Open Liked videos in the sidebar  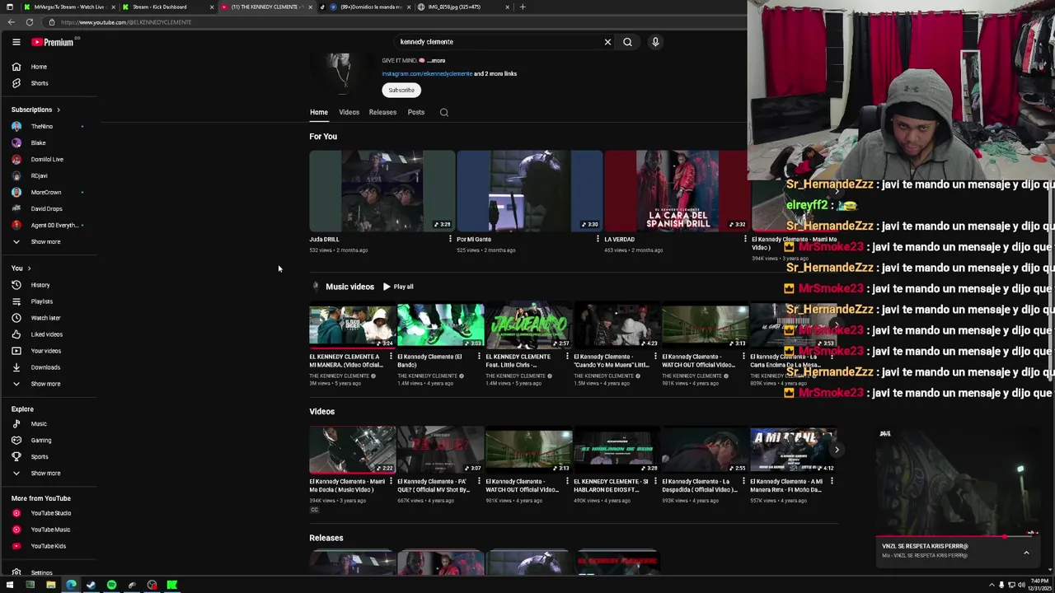[x=49, y=334]
